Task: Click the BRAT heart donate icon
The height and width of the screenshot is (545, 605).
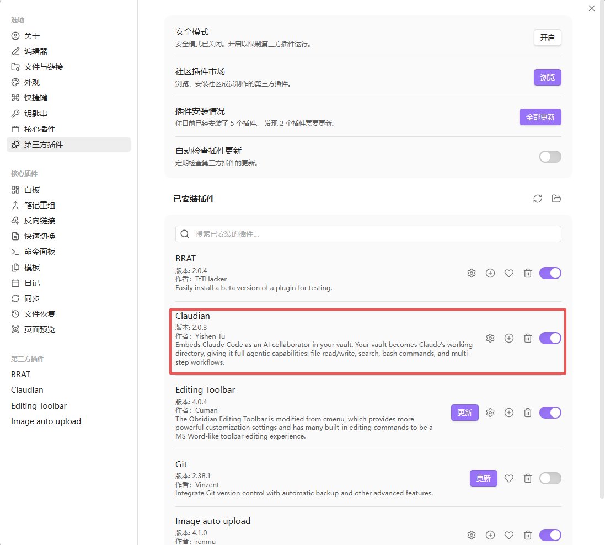Action: pyautogui.click(x=509, y=273)
